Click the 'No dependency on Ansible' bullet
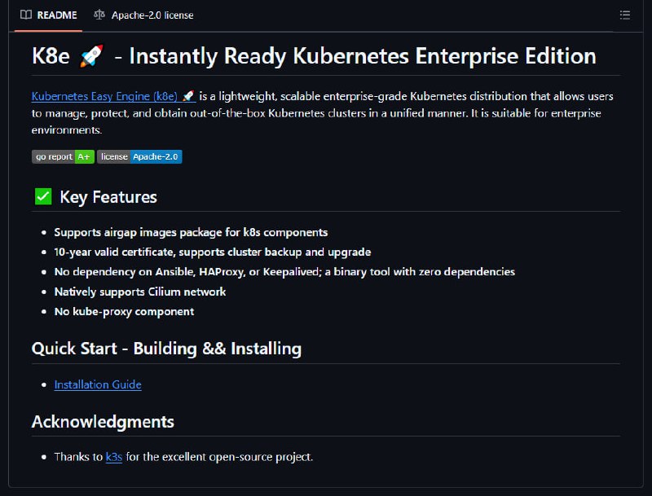652x496 pixels. [x=284, y=272]
